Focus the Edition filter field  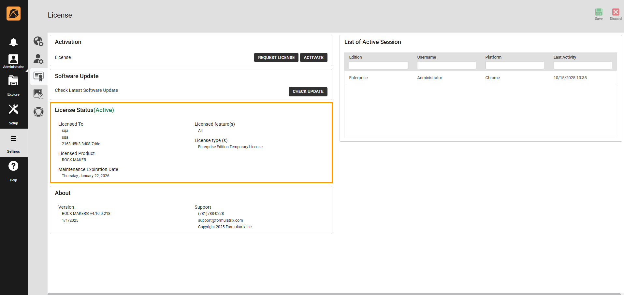coord(378,65)
